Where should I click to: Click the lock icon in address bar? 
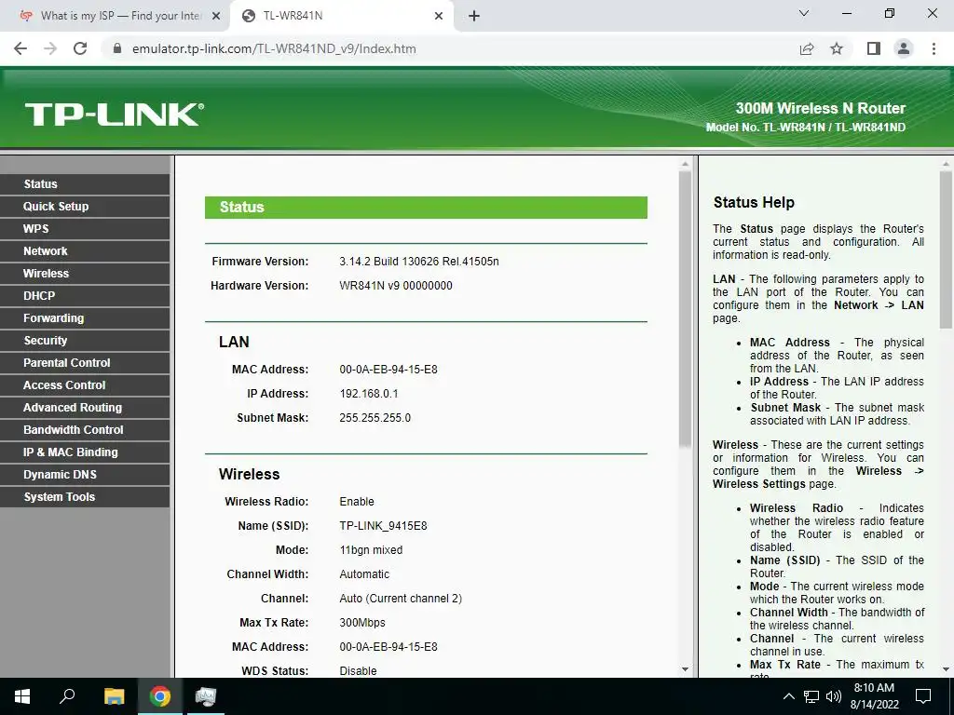coord(117,48)
